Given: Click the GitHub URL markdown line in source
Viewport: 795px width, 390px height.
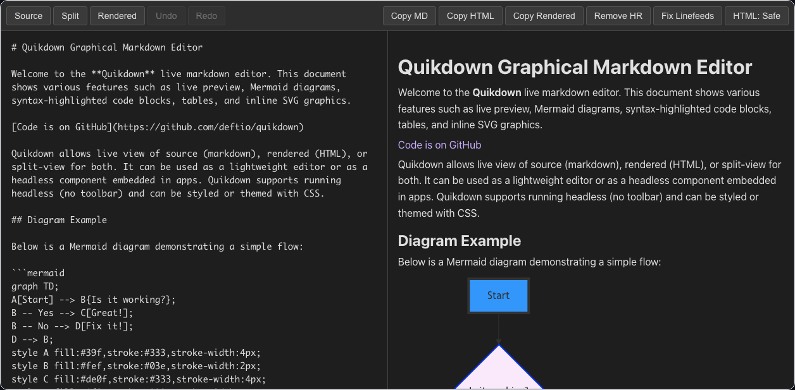Looking at the screenshot, I should (x=158, y=127).
